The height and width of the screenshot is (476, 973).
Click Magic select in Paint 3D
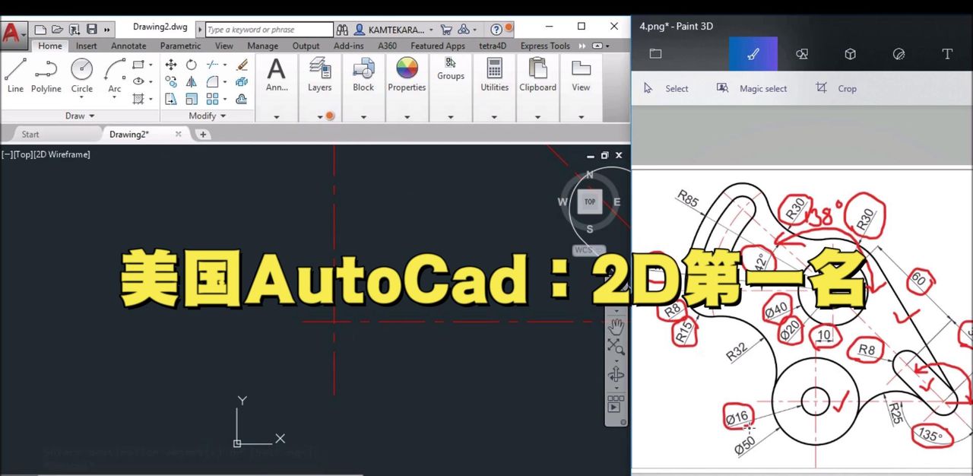coord(753,88)
